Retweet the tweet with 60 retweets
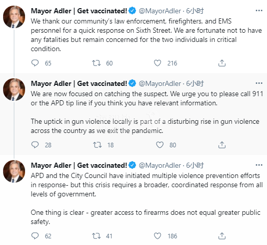Viewport: 267px width, 245px height. 96,63
